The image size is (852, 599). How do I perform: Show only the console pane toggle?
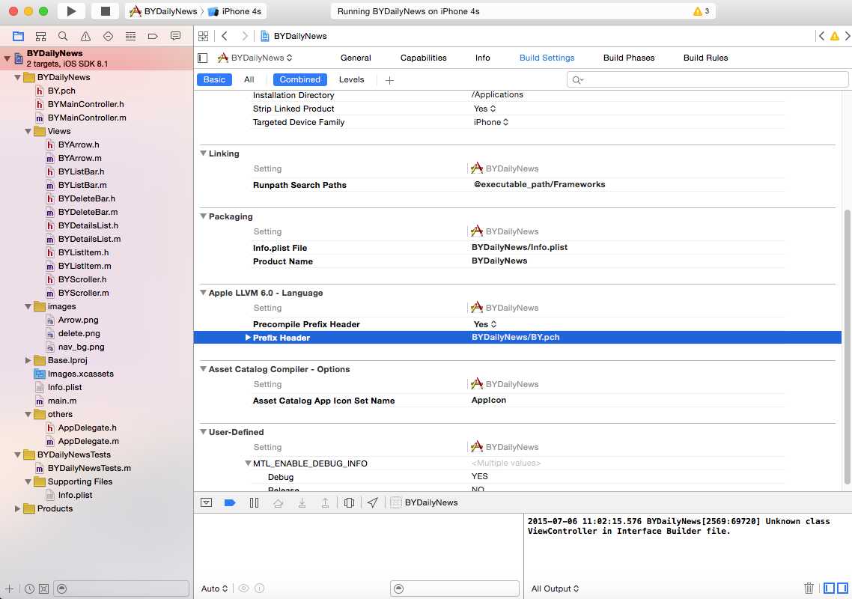coord(843,588)
